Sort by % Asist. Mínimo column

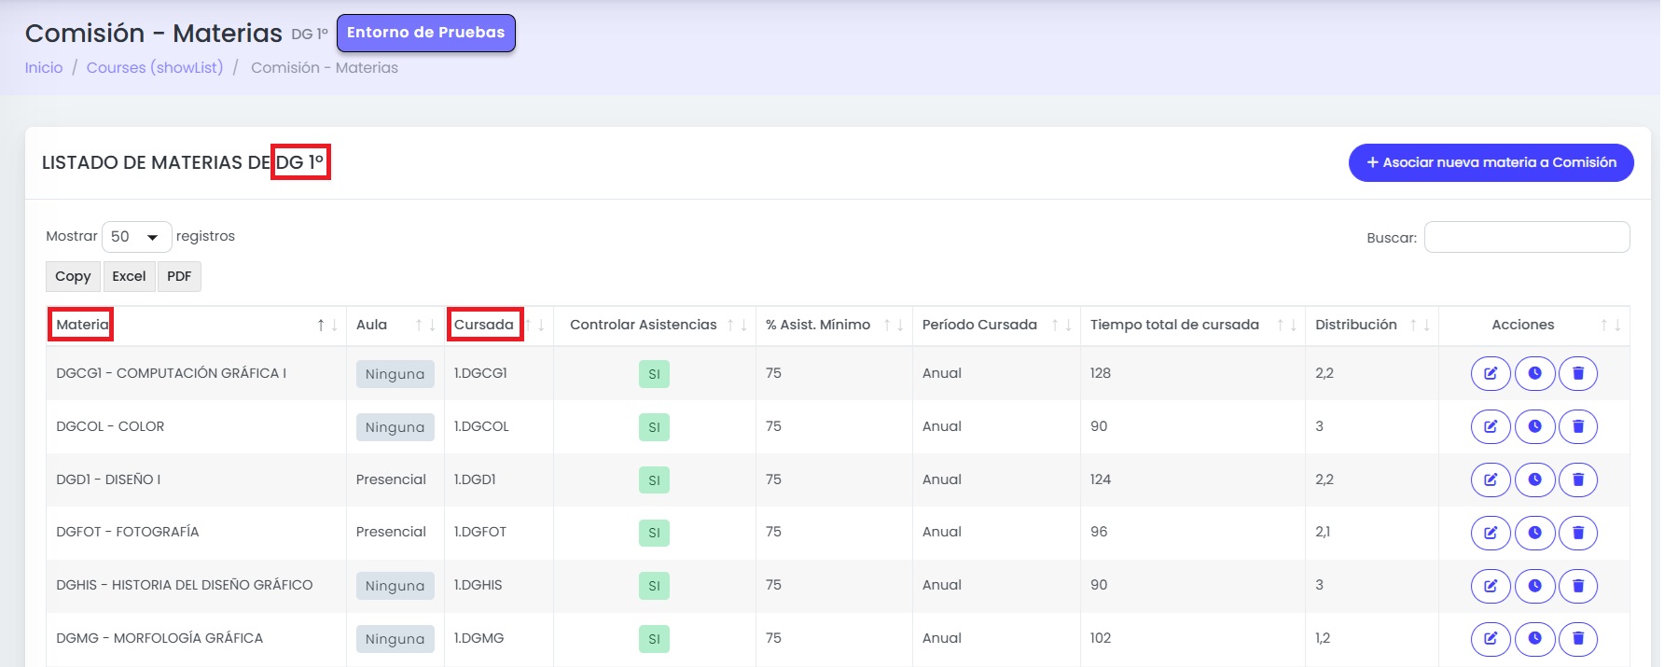(x=834, y=326)
